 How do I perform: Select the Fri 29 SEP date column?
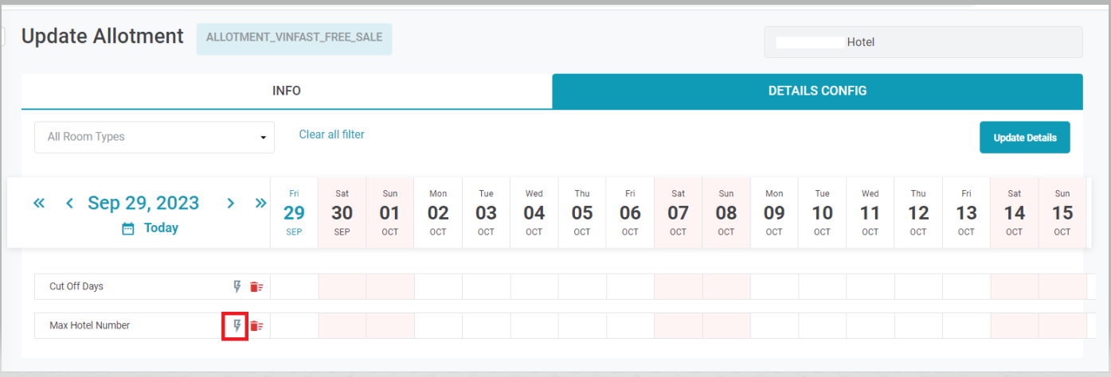(x=294, y=212)
